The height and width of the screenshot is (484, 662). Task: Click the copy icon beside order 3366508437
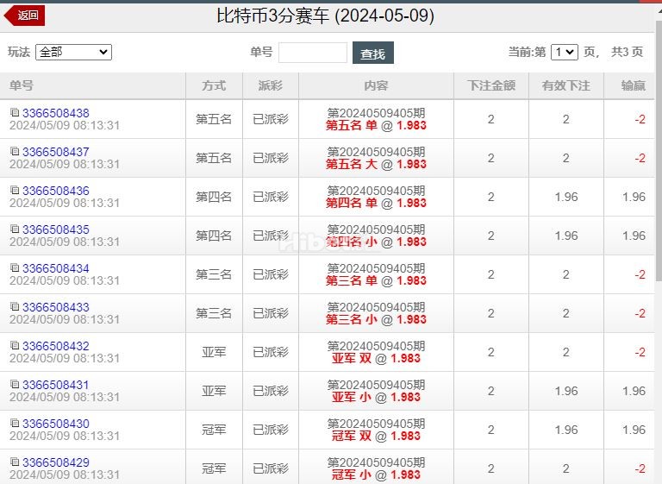pyautogui.click(x=15, y=151)
